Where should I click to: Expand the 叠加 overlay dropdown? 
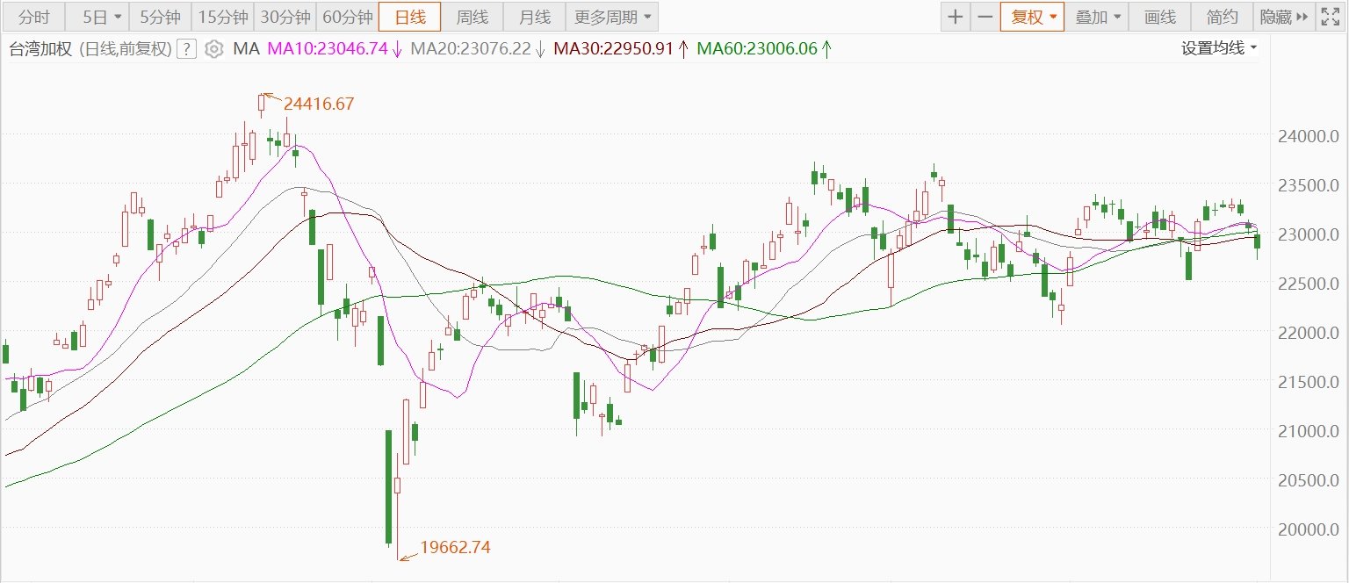(1098, 17)
